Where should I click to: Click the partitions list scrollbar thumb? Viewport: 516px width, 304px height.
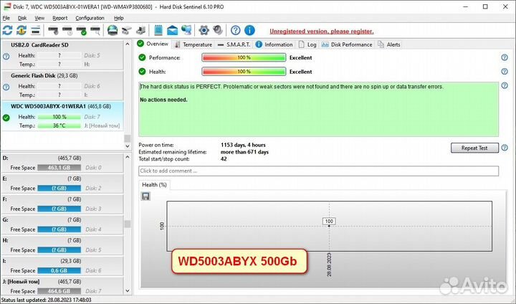pyautogui.click(x=128, y=224)
